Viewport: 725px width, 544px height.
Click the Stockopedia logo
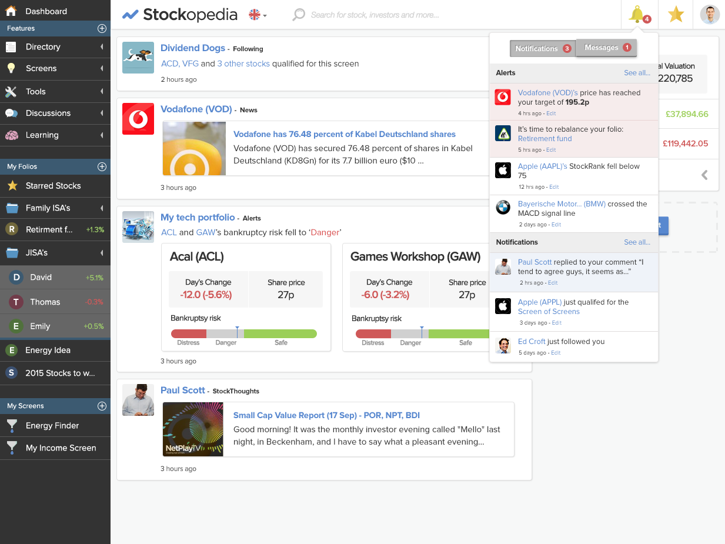(180, 15)
